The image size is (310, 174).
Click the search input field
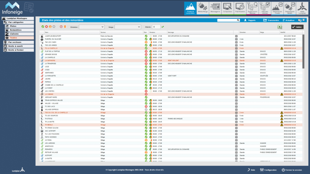coord(227,20)
